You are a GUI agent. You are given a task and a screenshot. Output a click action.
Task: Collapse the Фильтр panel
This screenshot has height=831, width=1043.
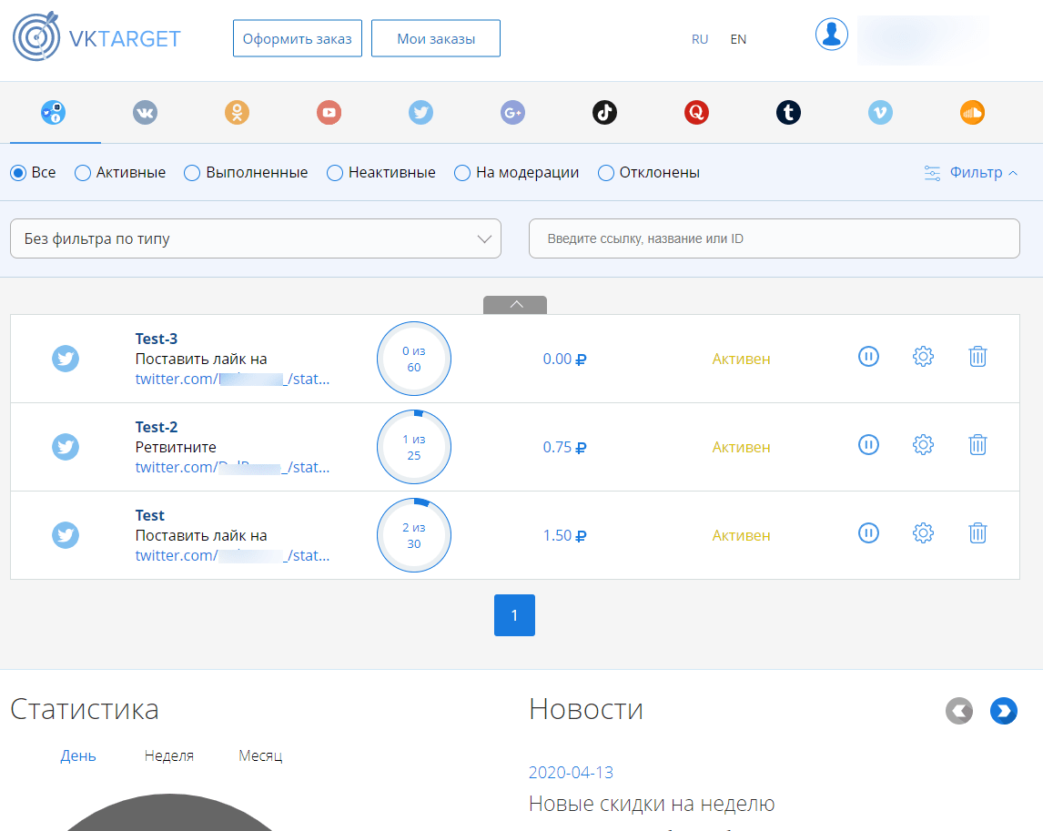click(x=970, y=173)
